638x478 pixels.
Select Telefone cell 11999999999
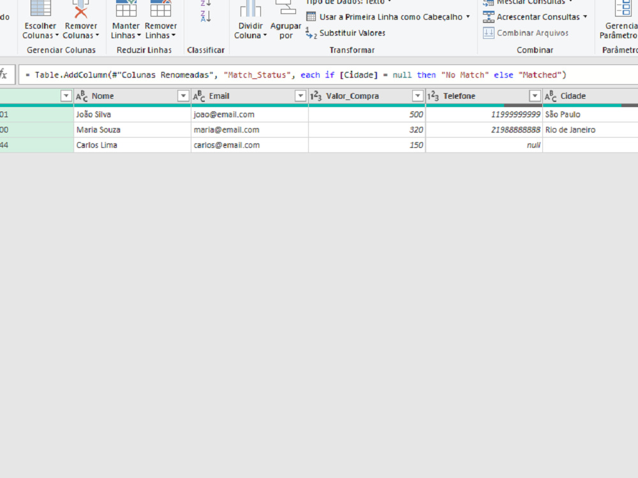(x=484, y=115)
